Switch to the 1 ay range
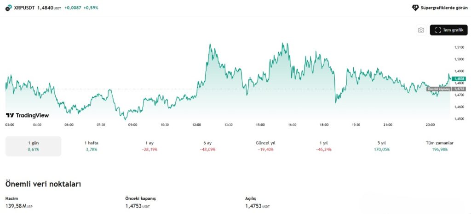471x214 pixels. [149, 146]
